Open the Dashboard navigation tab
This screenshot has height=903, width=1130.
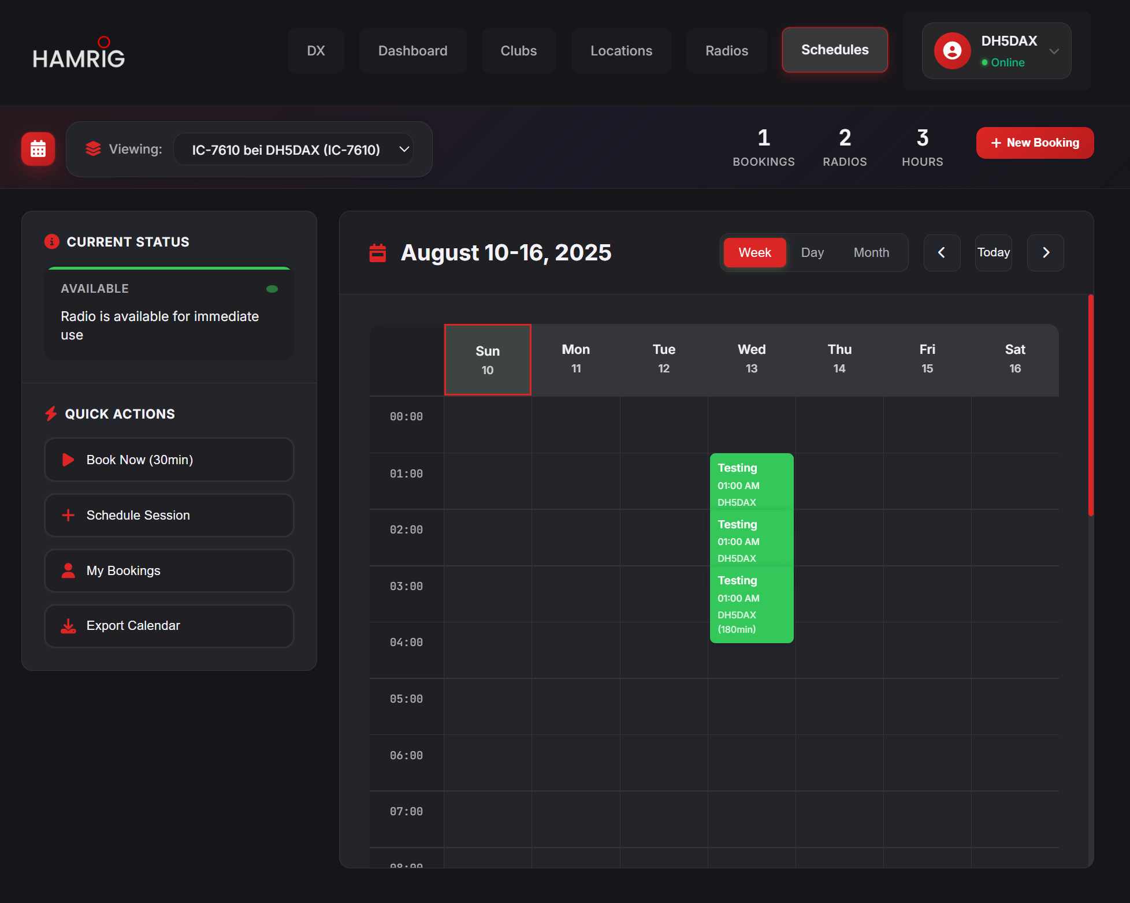click(x=412, y=51)
